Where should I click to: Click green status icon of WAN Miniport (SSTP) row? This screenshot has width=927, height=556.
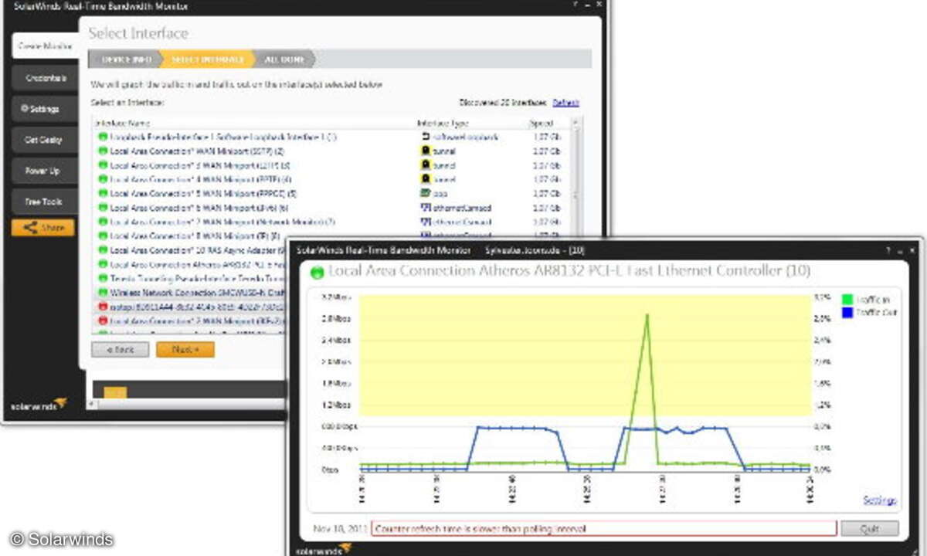click(x=101, y=151)
